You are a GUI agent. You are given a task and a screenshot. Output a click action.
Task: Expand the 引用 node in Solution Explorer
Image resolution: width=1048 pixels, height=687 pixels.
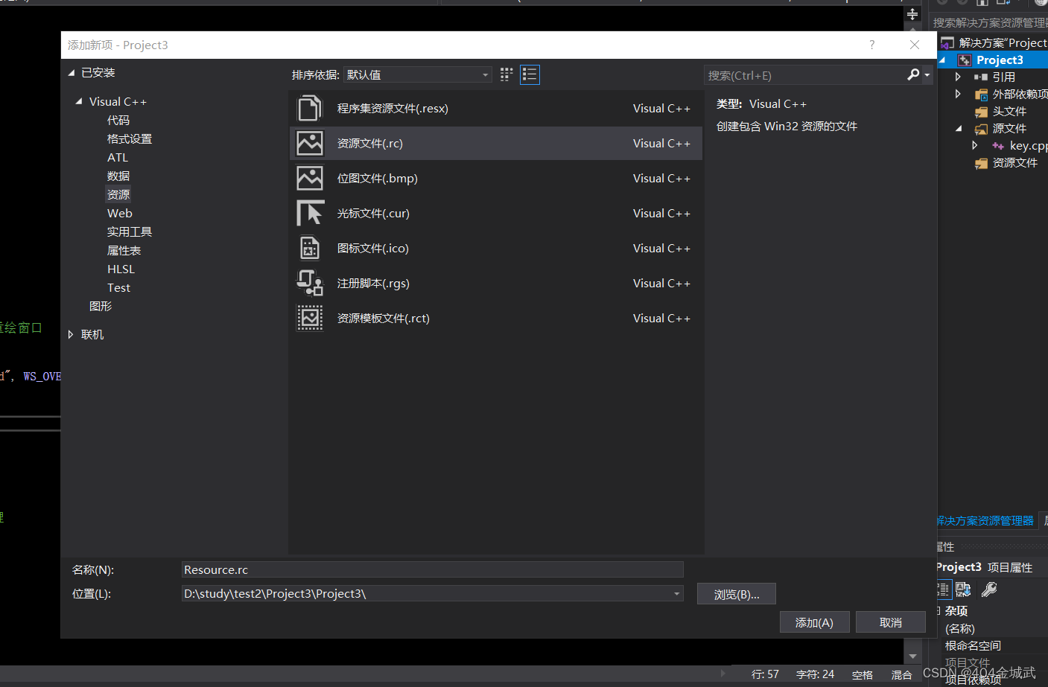point(958,77)
